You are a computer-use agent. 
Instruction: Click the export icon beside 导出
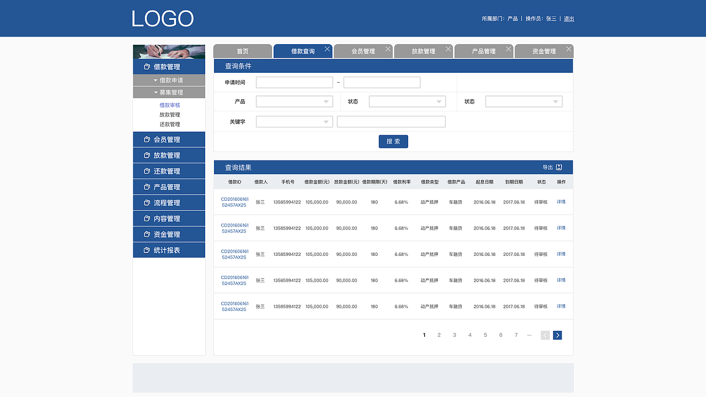[559, 167]
